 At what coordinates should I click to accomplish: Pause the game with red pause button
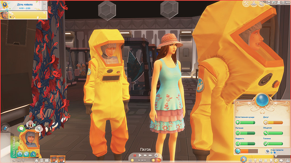click(135, 155)
